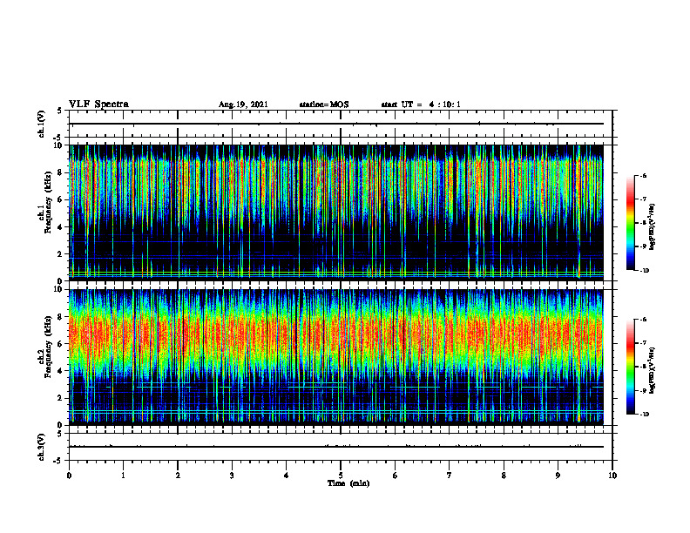The image size is (690, 533).
Task: Click the ch.2 color bar unit label
Action: [x=653, y=370]
